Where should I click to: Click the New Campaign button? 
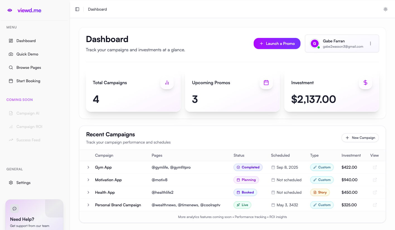point(360,138)
